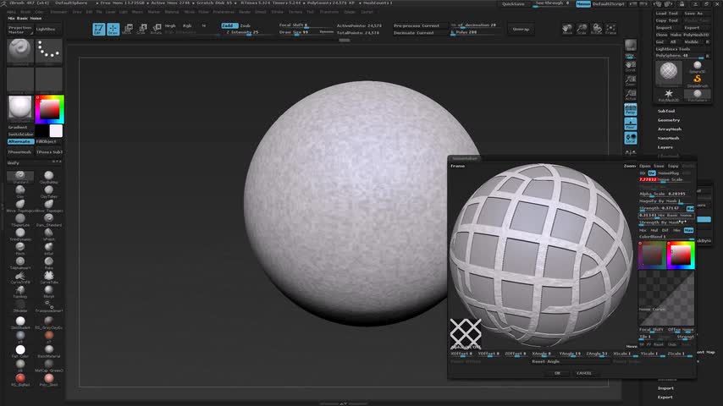Toggle the Alternate color button
This screenshot has height=406, width=723.
tap(19, 141)
